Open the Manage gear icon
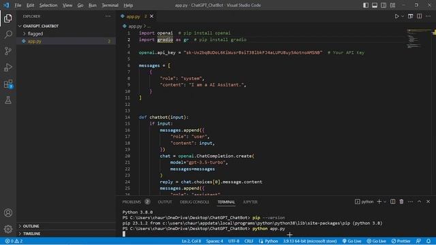Viewport: 436px width, 245px height. pos(8,229)
